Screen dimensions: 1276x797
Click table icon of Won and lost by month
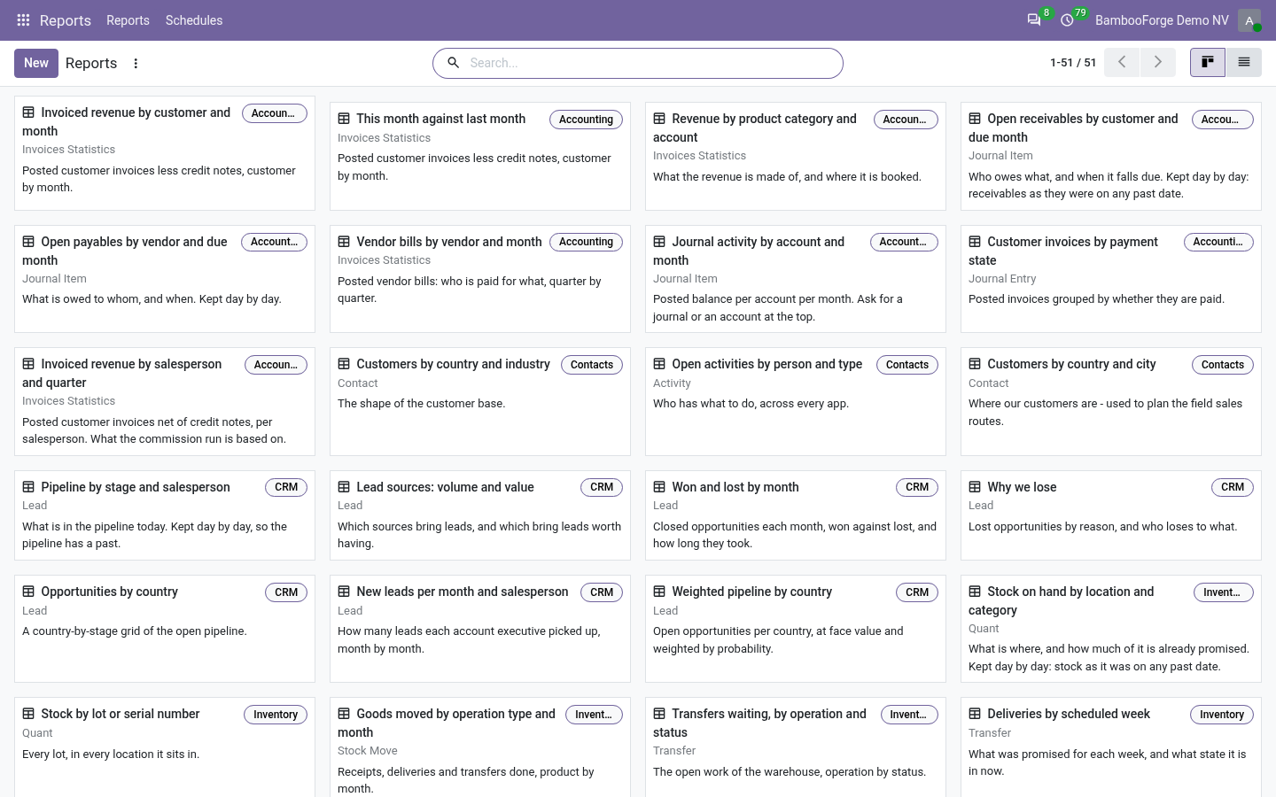659,487
